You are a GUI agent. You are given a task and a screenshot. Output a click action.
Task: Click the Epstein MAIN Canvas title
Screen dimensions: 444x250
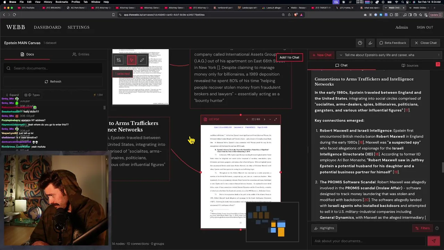click(22, 43)
